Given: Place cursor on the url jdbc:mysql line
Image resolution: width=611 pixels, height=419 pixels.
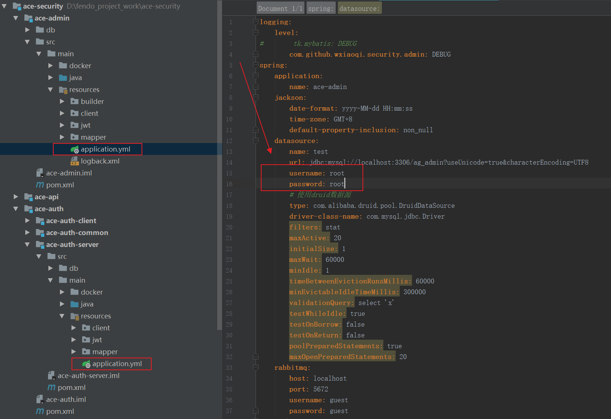Looking at the screenshot, I should (439, 162).
